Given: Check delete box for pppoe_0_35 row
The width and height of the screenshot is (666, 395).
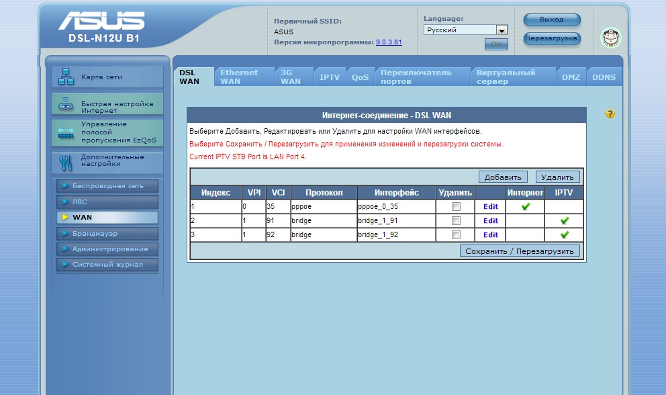Looking at the screenshot, I should pyautogui.click(x=456, y=207).
